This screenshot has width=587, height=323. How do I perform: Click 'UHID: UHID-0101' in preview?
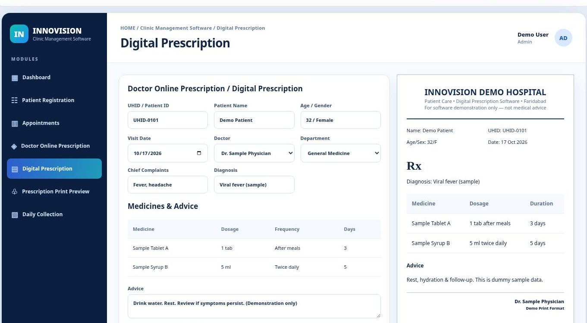507,130
